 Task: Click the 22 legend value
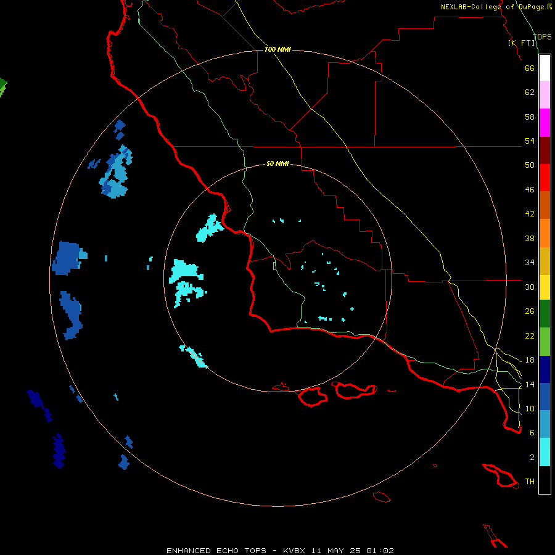pyautogui.click(x=530, y=336)
